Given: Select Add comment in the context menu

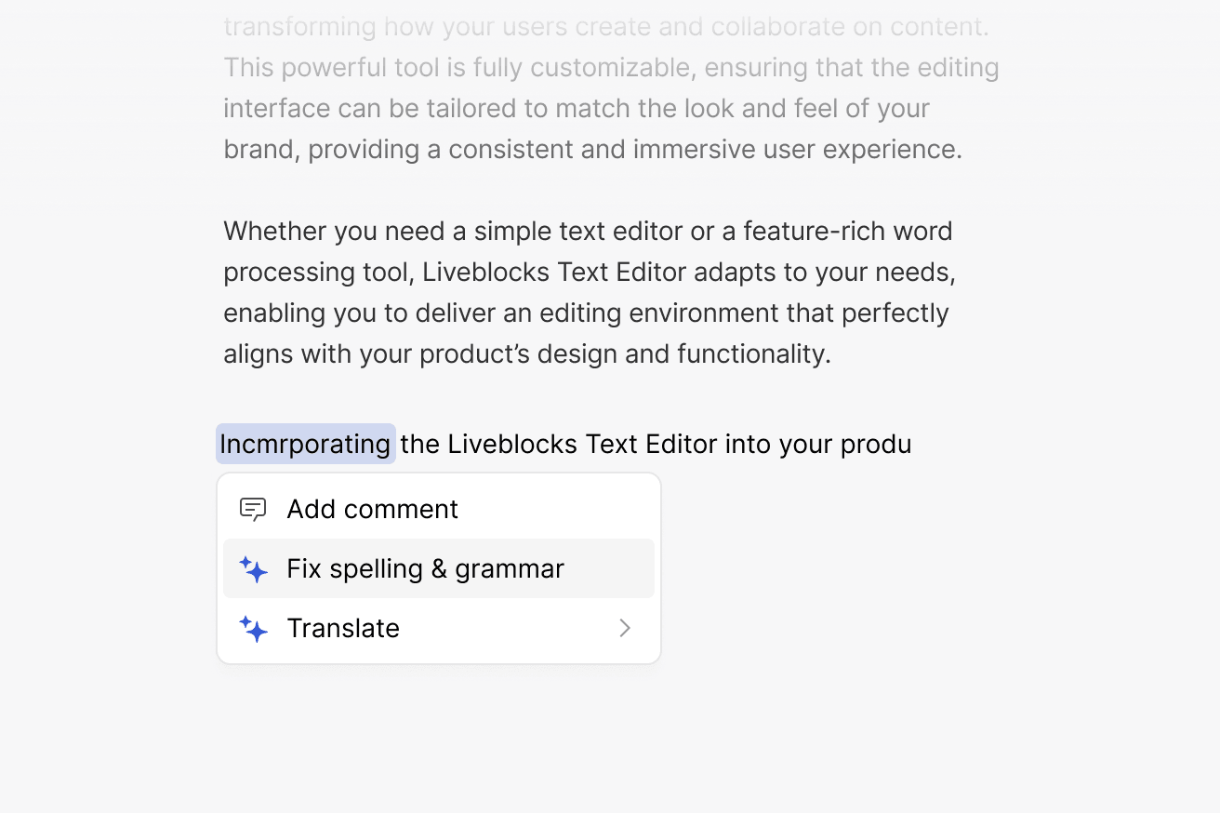Looking at the screenshot, I should [372, 509].
